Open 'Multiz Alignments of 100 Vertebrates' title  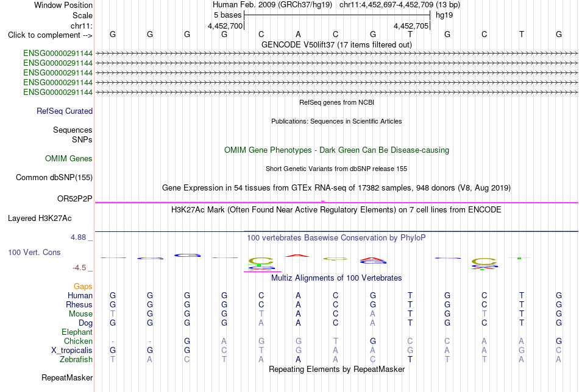click(x=336, y=278)
